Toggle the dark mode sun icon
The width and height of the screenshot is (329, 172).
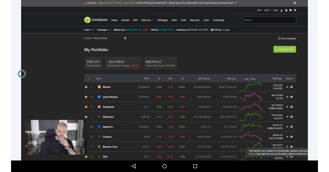point(295,10)
